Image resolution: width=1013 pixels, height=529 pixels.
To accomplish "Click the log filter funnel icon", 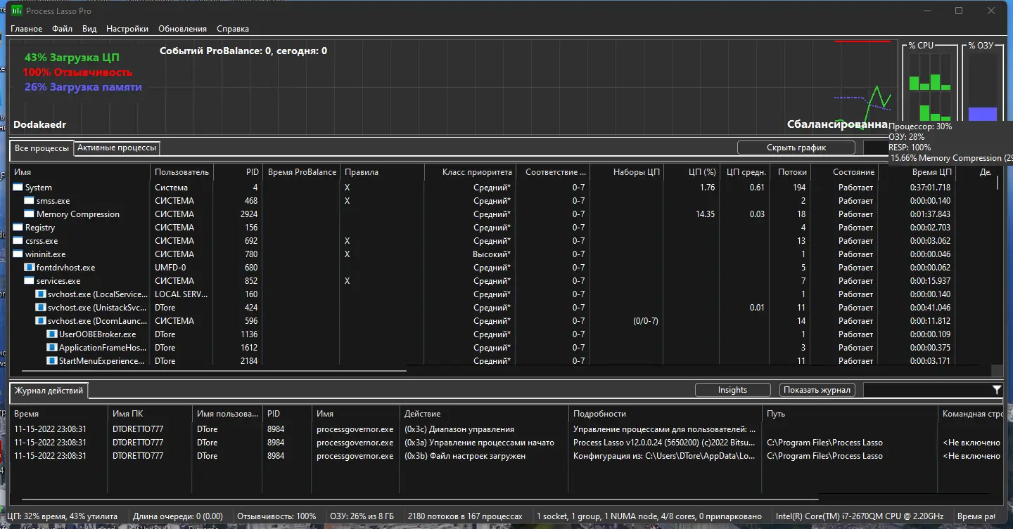I will click(x=996, y=390).
